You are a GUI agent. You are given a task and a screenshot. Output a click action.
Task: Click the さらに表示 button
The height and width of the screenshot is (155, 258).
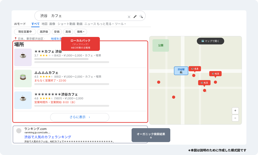[x=80, y=117]
